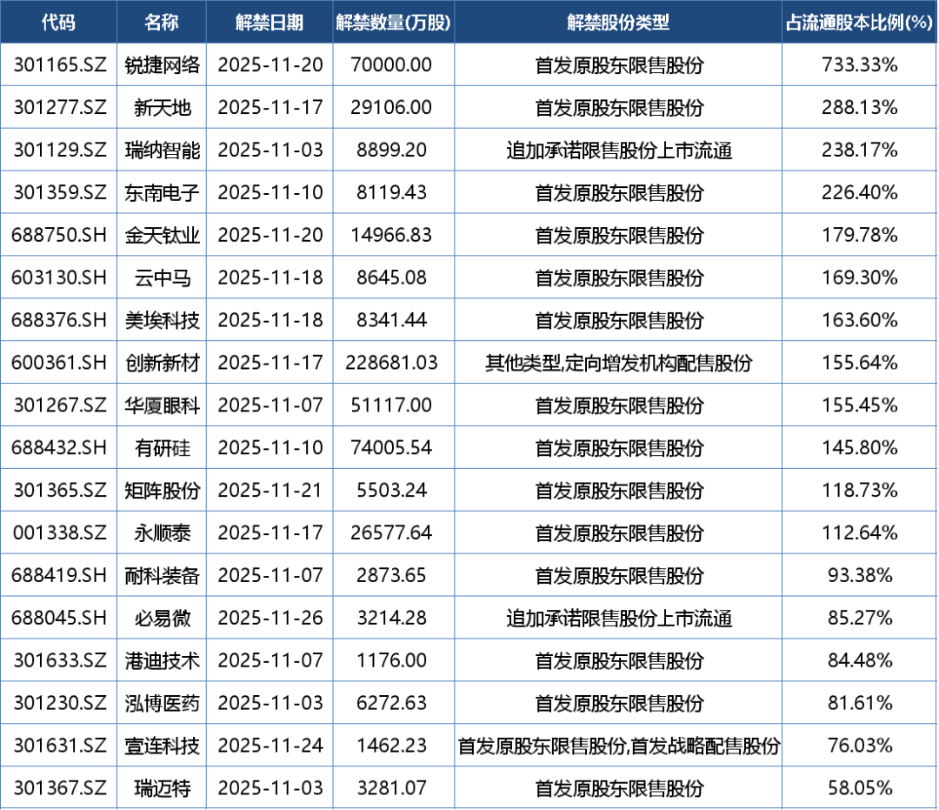Click the 163.60% ratio cell
939x810 pixels.
[x=859, y=320]
